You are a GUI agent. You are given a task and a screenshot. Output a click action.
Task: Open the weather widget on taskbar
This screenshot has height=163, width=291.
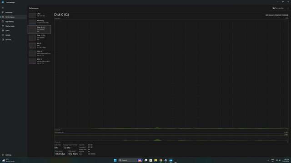coord(8,160)
